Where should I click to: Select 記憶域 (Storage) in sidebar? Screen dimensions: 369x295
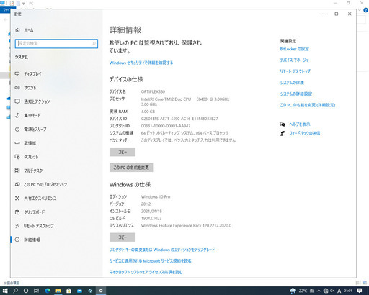[x=30, y=143]
